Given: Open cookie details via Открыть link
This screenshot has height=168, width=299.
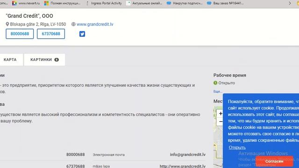Looking at the screenshot, I should point(237,147).
